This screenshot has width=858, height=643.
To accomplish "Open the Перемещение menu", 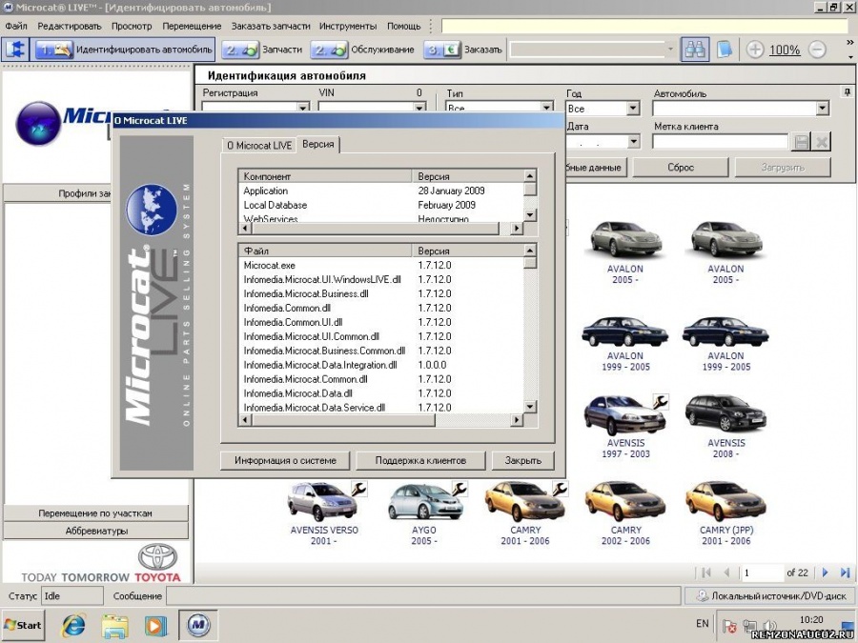I will coord(192,26).
